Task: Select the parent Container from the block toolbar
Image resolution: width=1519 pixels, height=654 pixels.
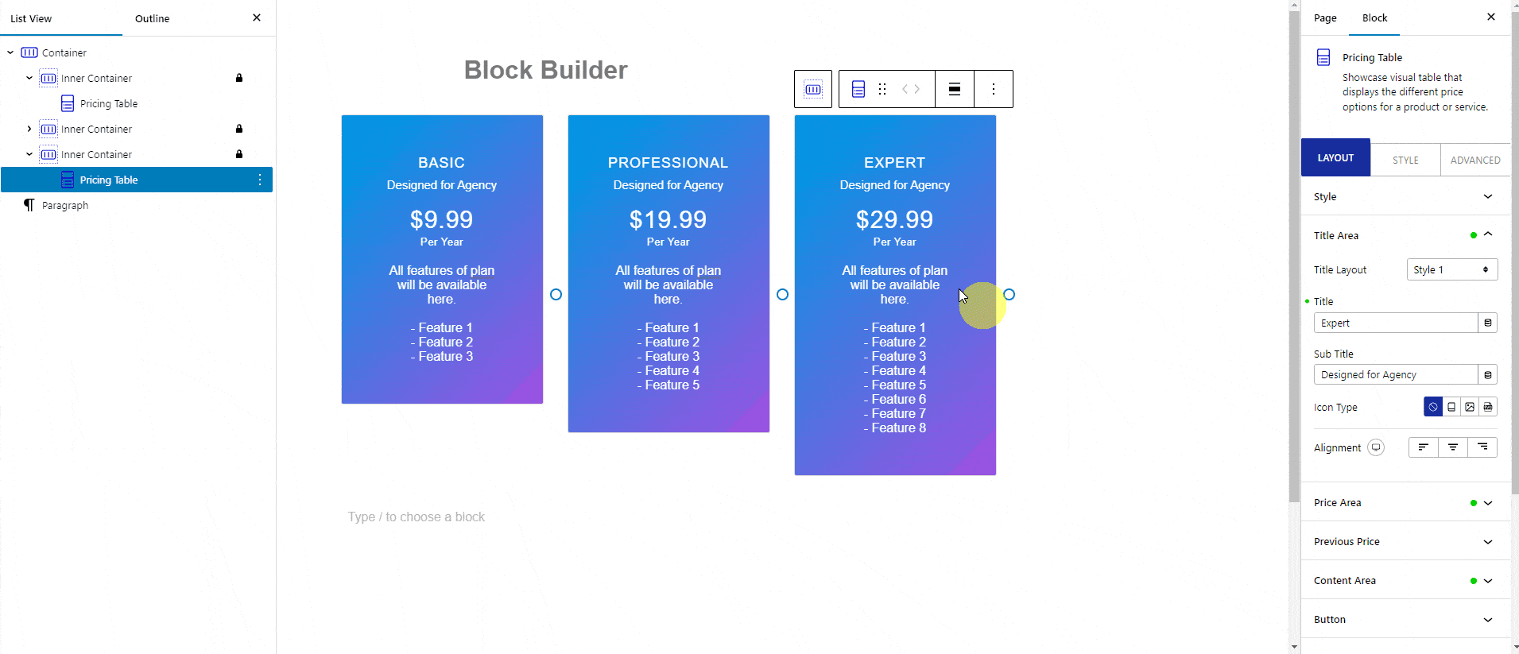Action: [813, 88]
